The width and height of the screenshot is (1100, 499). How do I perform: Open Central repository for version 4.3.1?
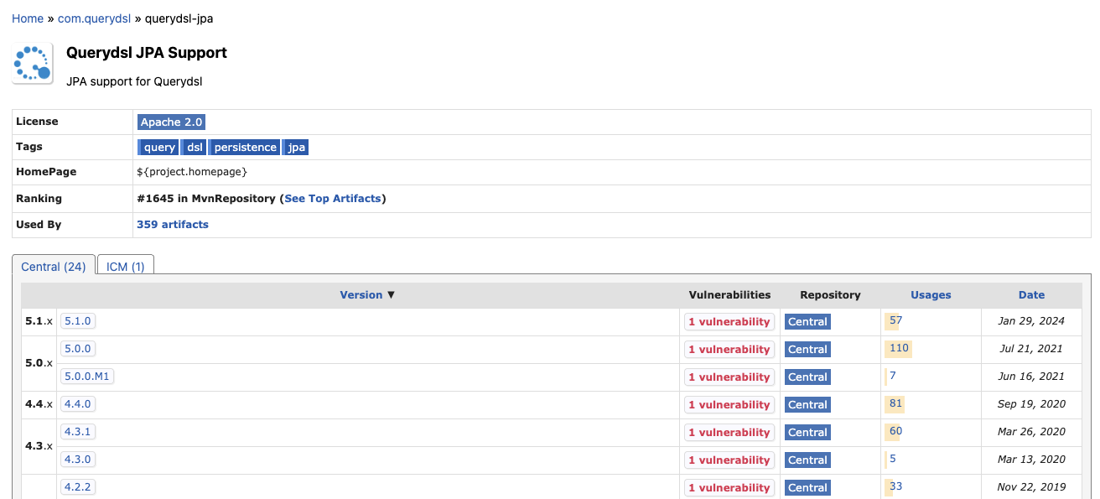[x=807, y=433]
